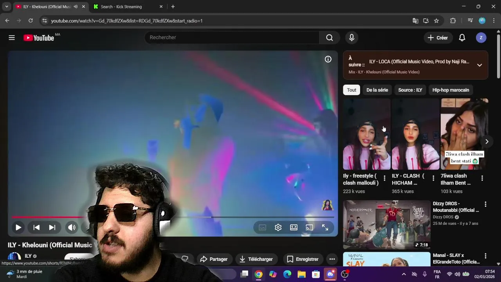The height and width of the screenshot is (282, 501).
Task: Open the Dizzy DROS Moutanabbi thumbnail
Action: [387, 225]
